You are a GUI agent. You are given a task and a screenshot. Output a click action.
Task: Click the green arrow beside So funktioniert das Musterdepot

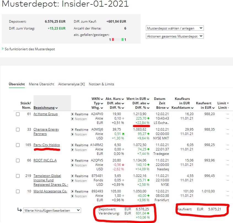[x=3, y=49]
